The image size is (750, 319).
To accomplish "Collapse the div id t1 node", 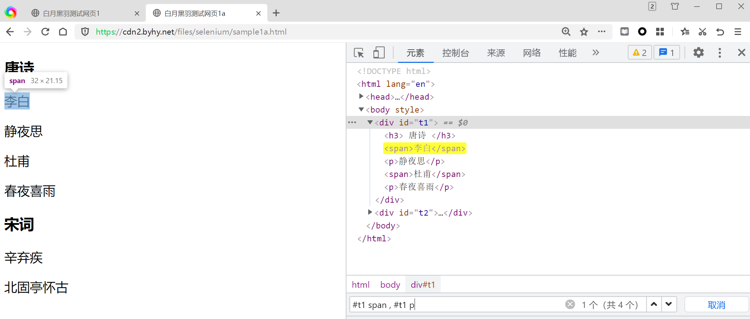I will (x=370, y=122).
